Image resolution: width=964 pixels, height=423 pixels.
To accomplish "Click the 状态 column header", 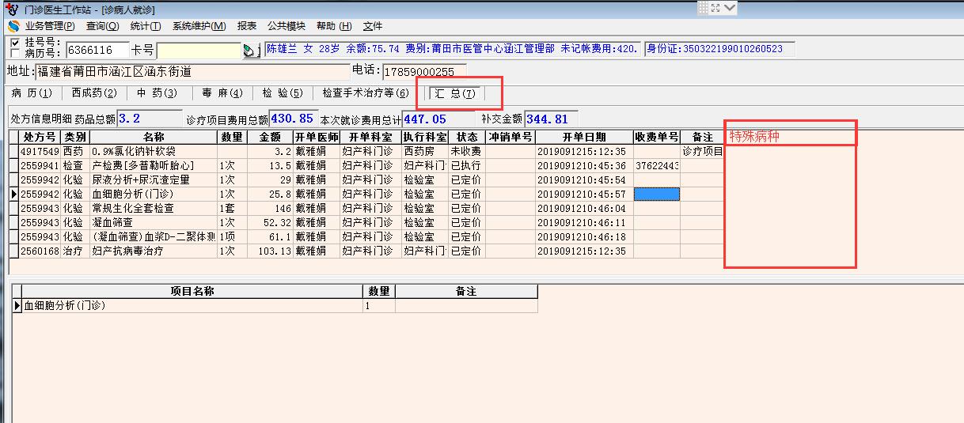I will tap(467, 137).
